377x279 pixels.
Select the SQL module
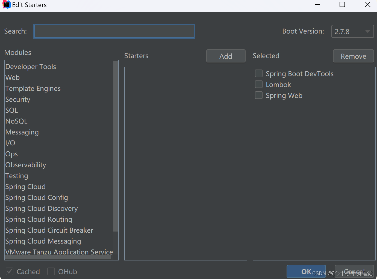(x=59, y=110)
